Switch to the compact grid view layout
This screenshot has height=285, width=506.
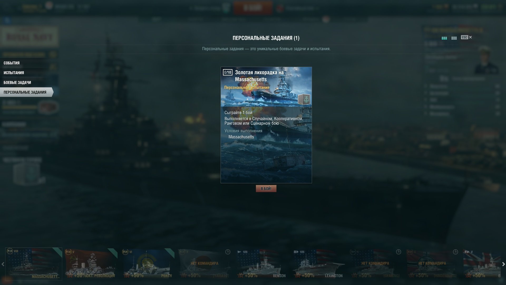454,38
